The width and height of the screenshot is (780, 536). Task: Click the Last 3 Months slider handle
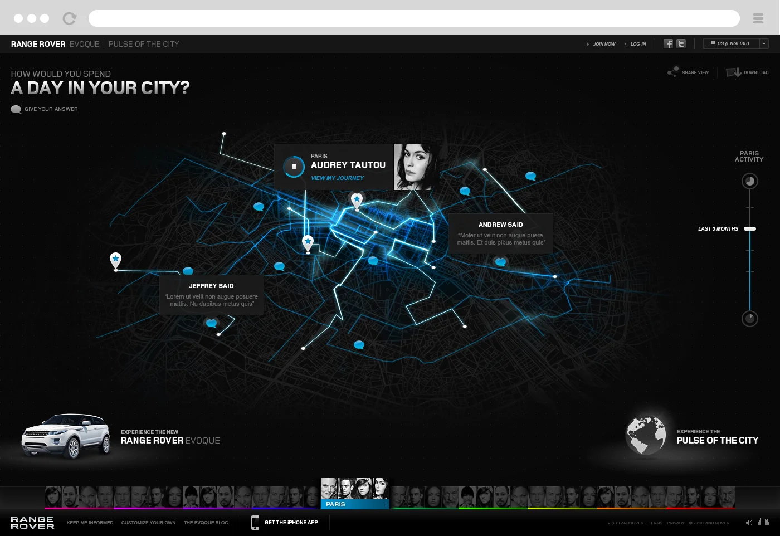(x=750, y=229)
